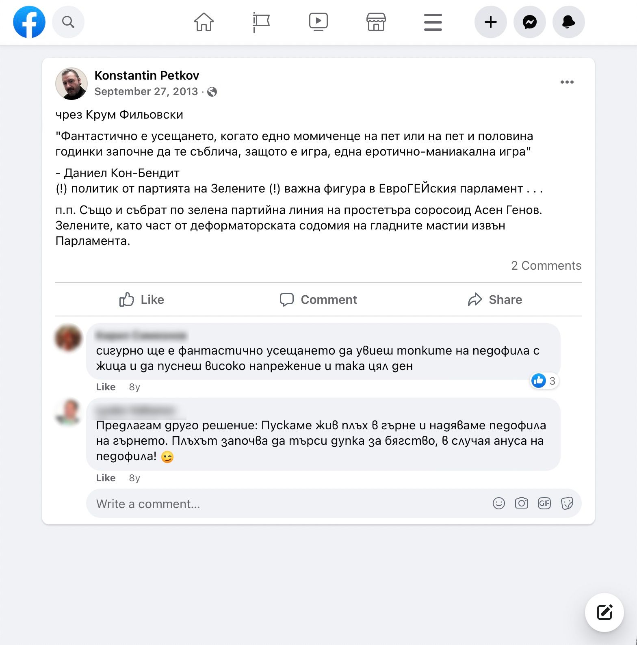637x645 pixels.
Task: Open the Facebook logo home link
Action: (29, 22)
